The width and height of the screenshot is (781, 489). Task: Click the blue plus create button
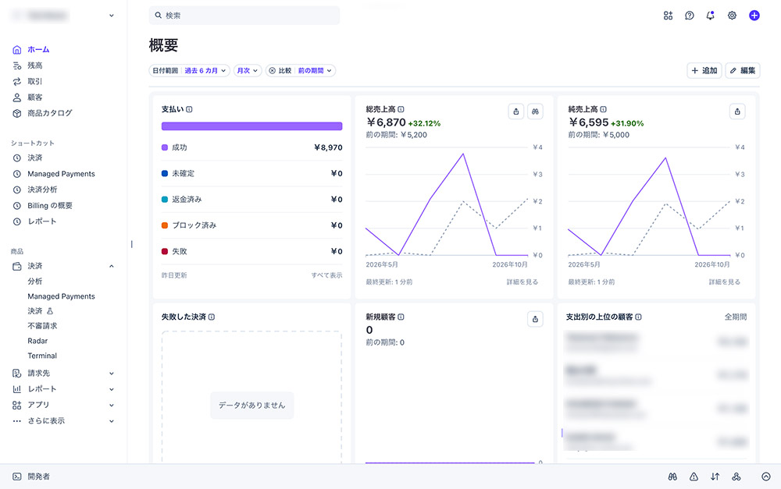pos(754,16)
